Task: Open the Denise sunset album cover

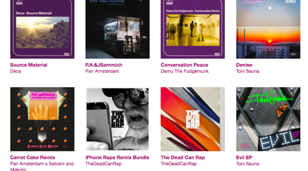Action: [x=268, y=29]
